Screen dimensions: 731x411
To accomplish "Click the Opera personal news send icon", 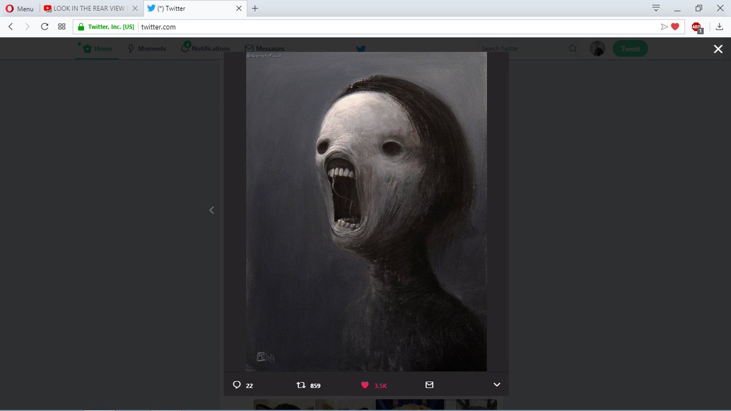I will point(664,27).
